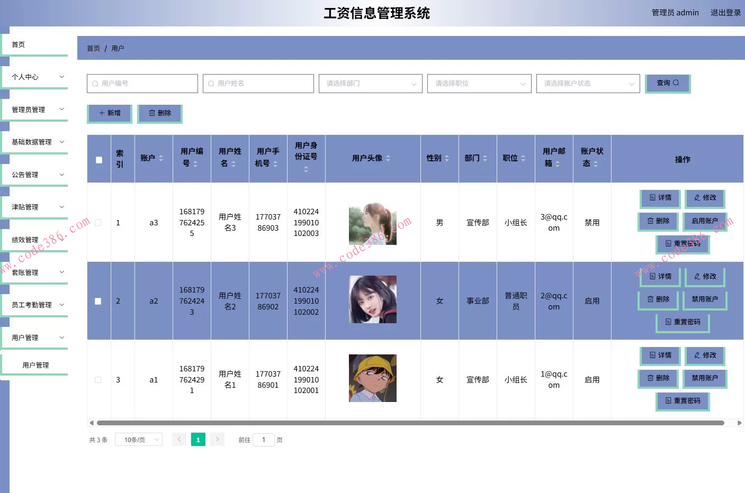Viewport: 745px width, 493px height.
Task: Click 禁用账户 for account a1
Action: coord(705,378)
